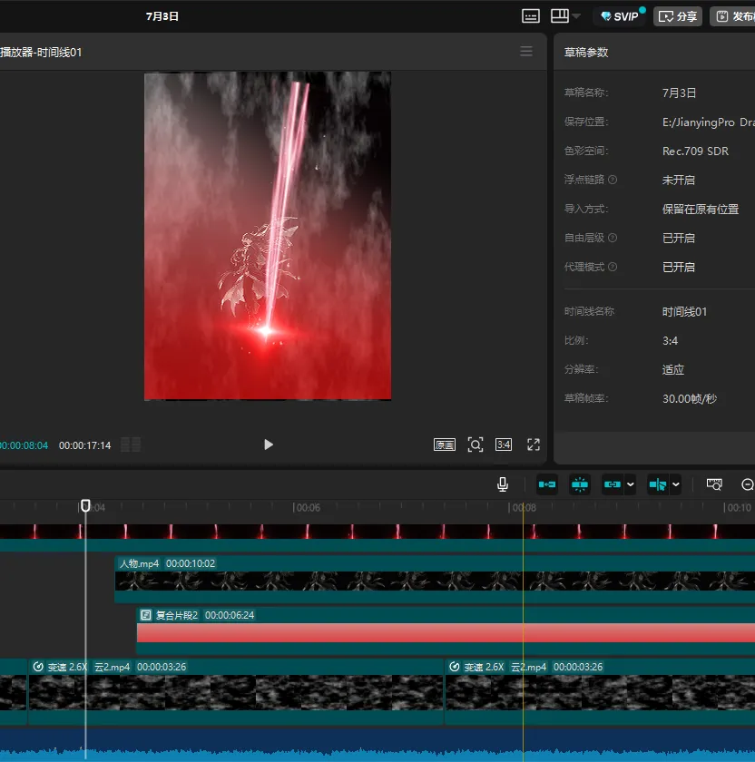Click the 草稿参数 panel title
The width and height of the screenshot is (755, 762).
coord(586,52)
